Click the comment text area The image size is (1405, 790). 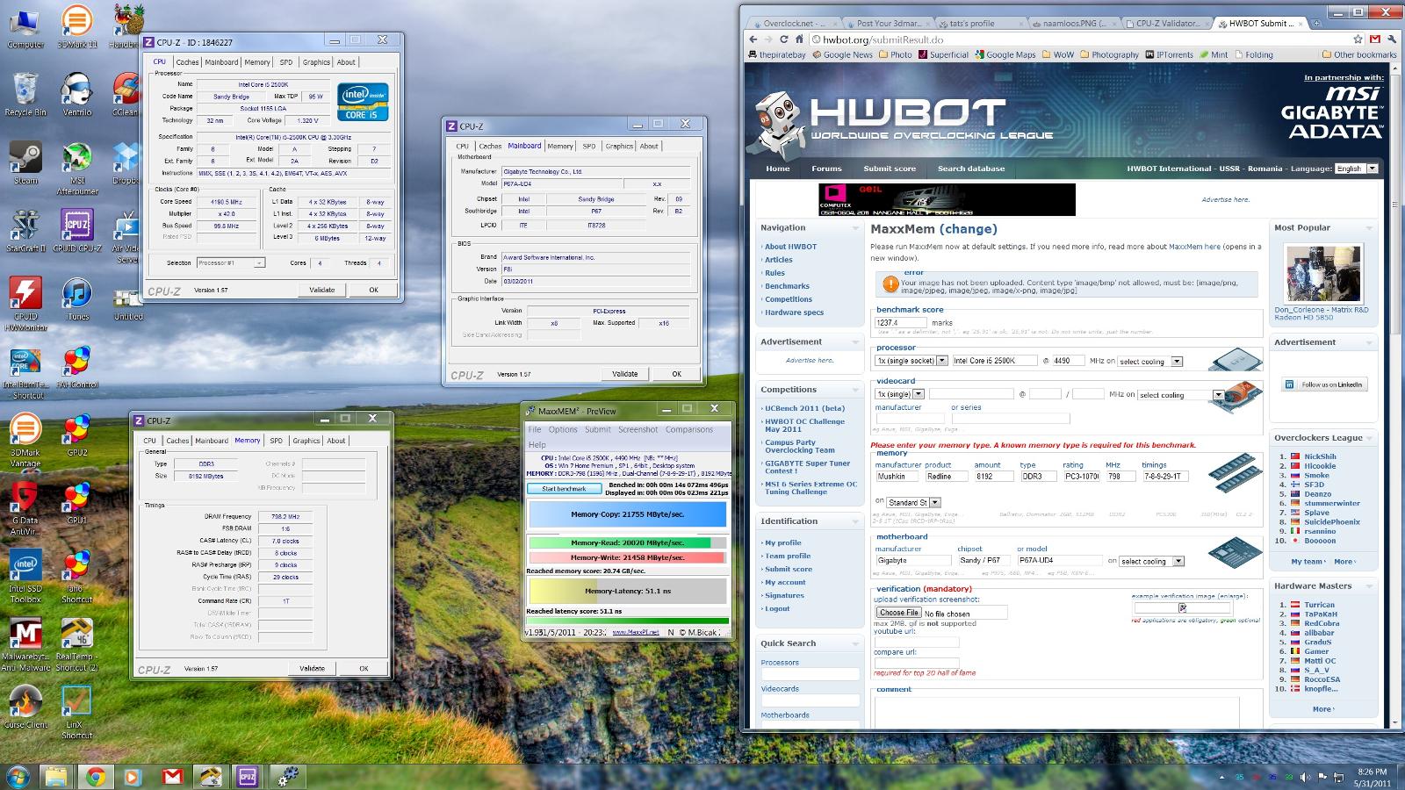(1056, 712)
